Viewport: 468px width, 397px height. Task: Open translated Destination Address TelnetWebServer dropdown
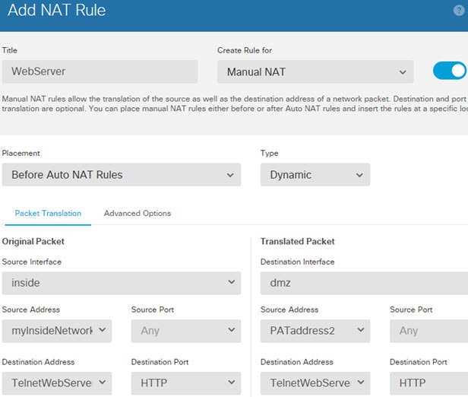coord(315,383)
